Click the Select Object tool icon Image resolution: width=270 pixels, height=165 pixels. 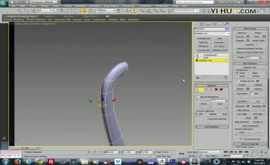coord(56,11)
